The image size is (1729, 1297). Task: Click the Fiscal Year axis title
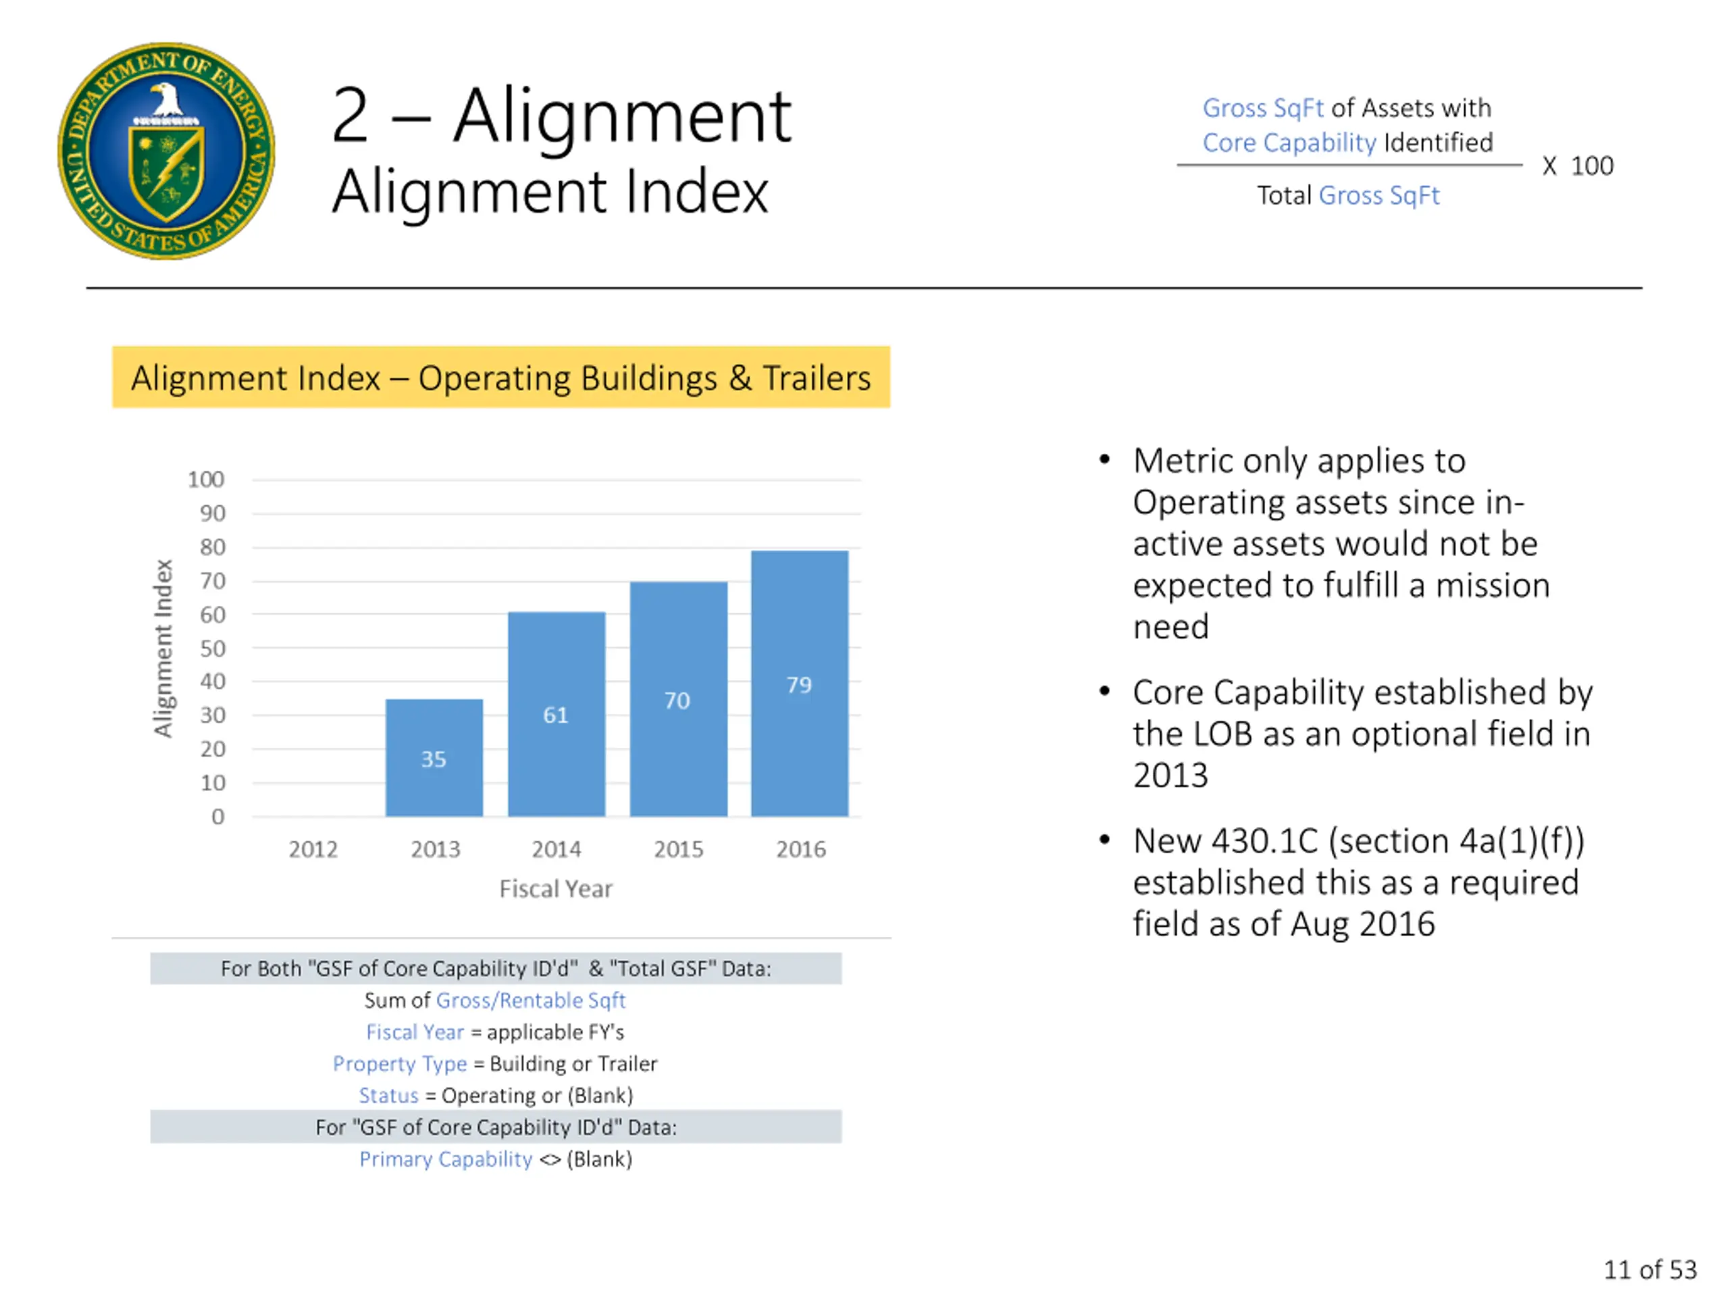(556, 889)
